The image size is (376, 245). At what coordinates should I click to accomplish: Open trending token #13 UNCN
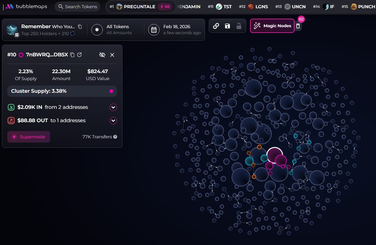coord(290,7)
